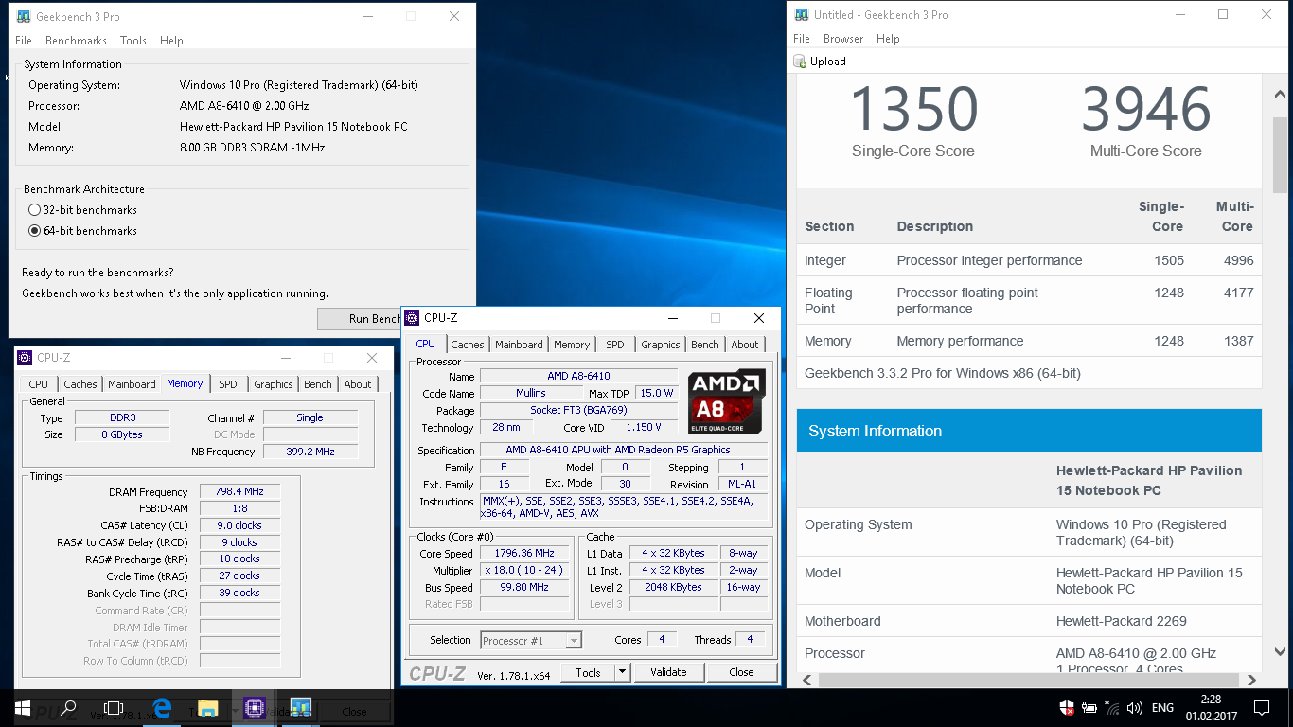Open Graphics tab in memory CPU-Z window

point(274,384)
